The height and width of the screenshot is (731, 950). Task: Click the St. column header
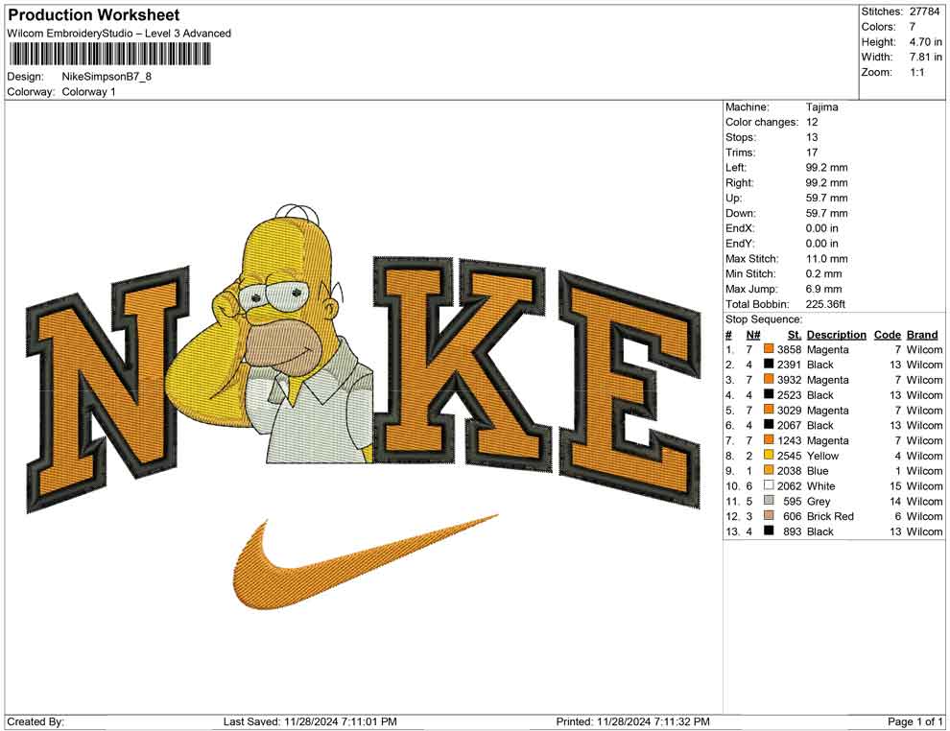[795, 335]
